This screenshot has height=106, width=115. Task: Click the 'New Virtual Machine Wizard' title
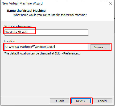22,3
